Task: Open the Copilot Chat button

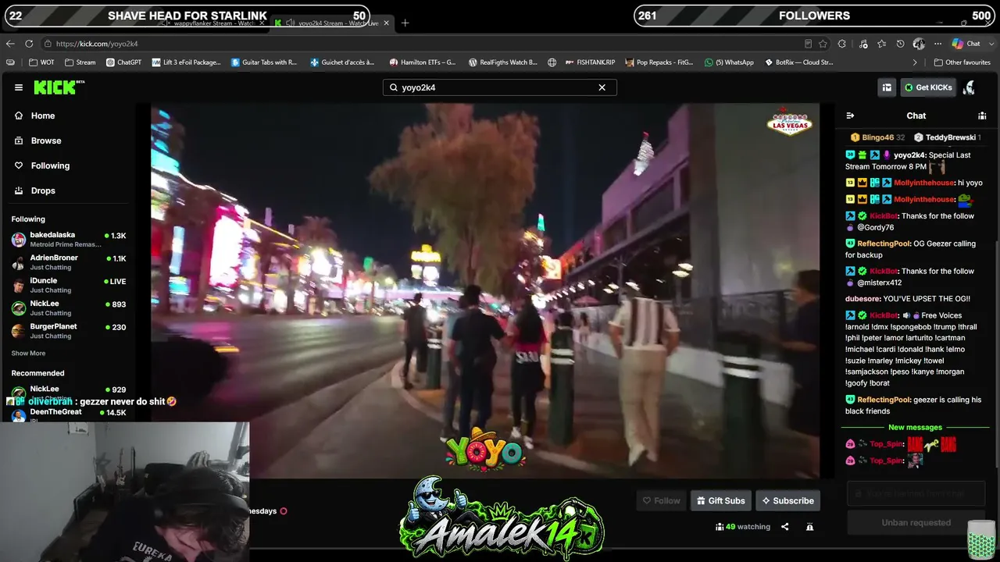Action: pyautogui.click(x=966, y=44)
